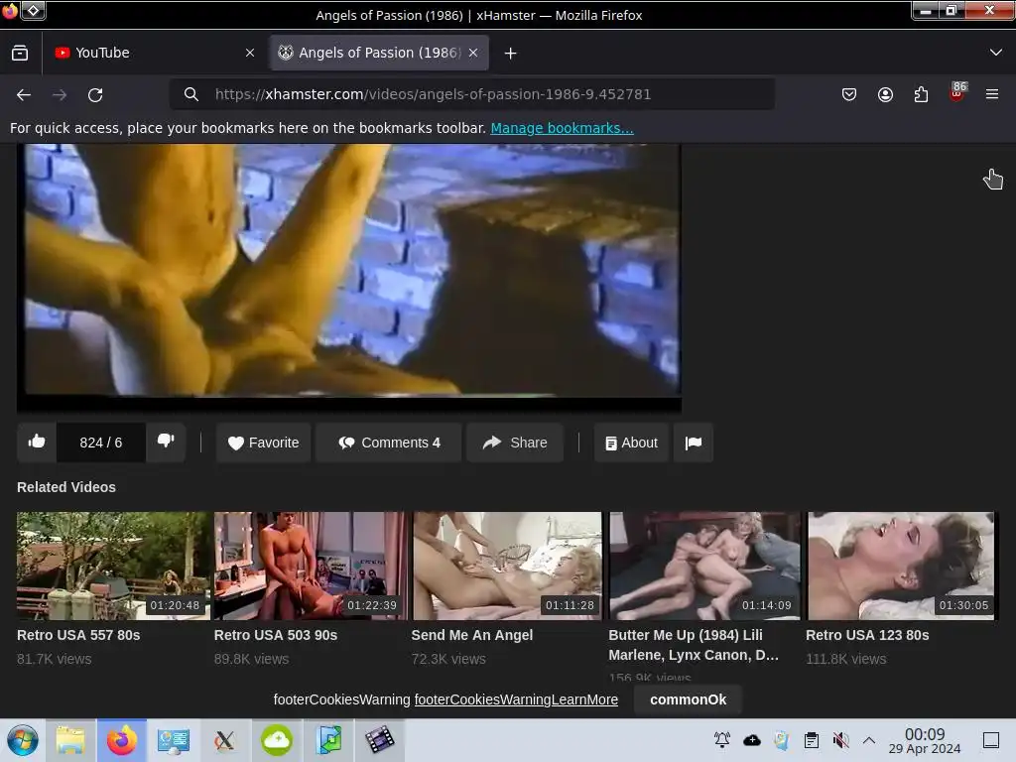
Task: Click show desktop button on taskbar
Action: coord(991,740)
